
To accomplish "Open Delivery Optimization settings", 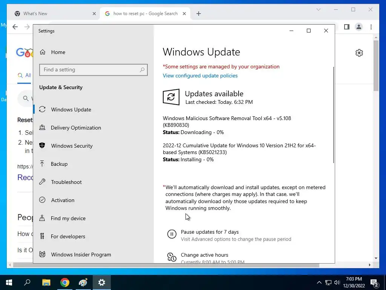I will (93, 128).
